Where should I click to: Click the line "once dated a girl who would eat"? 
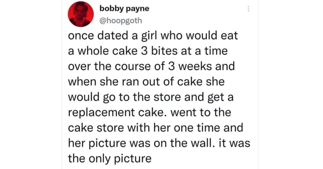click(x=153, y=36)
